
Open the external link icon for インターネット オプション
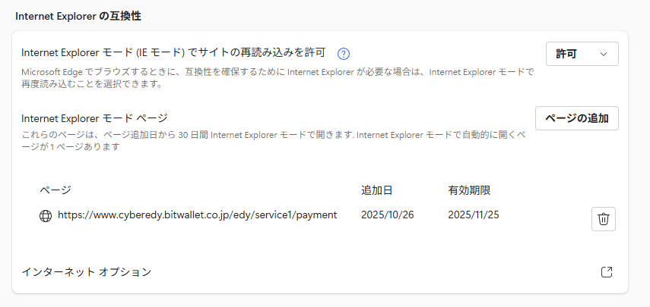point(606,272)
